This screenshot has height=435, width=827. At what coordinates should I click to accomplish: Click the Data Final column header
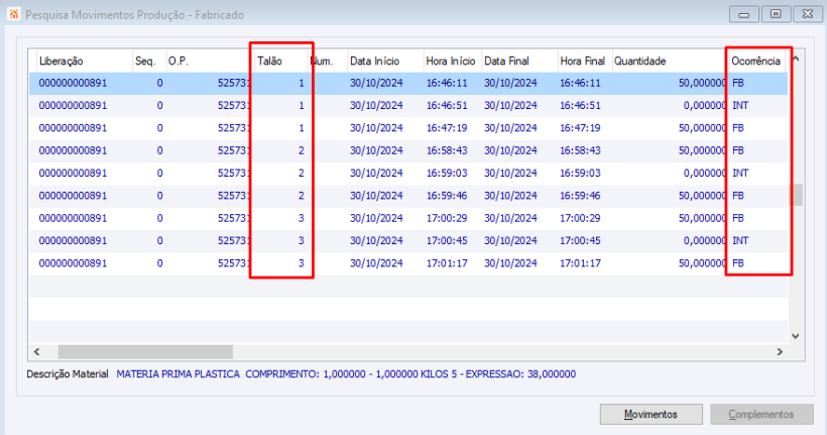(x=520, y=61)
